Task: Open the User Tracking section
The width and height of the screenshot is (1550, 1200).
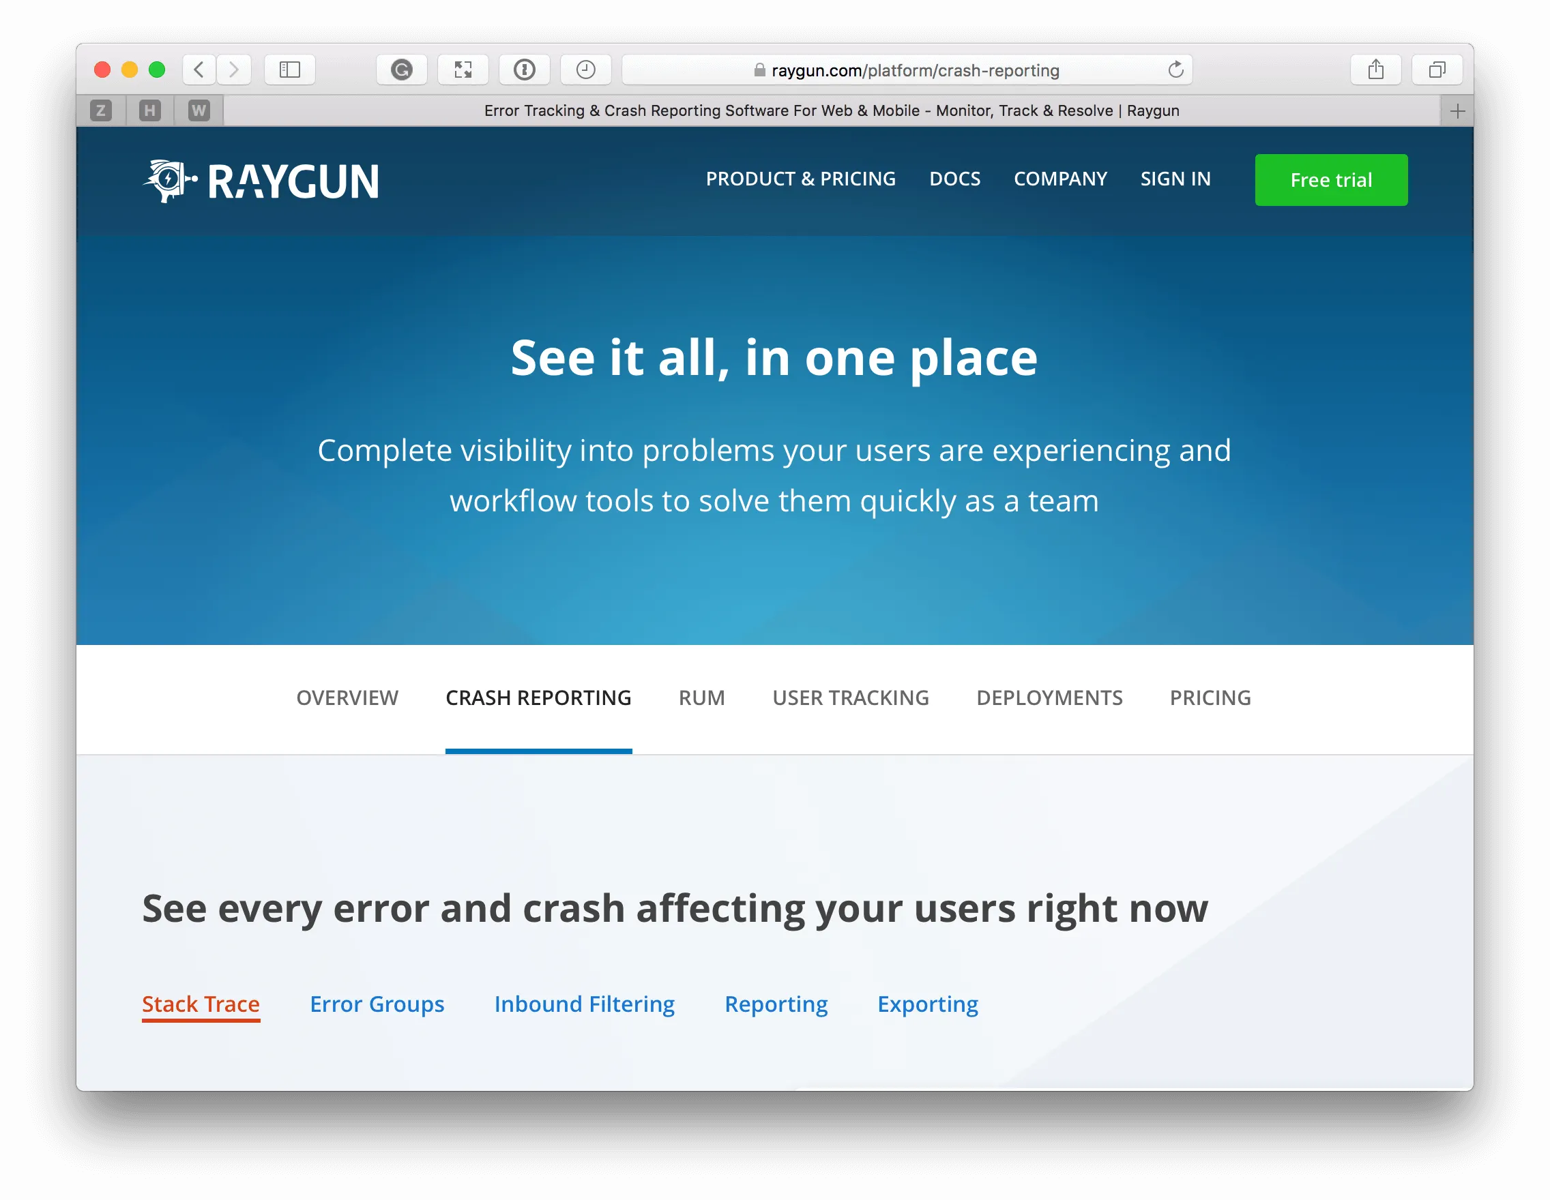Action: (x=850, y=698)
